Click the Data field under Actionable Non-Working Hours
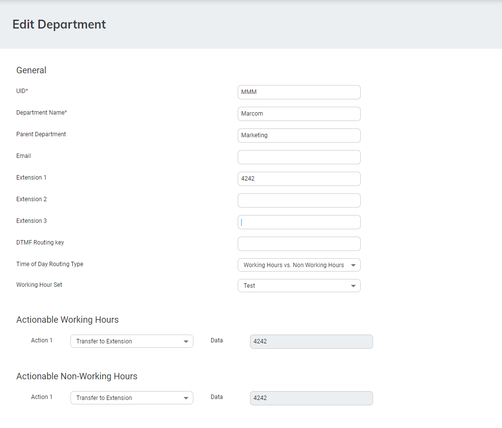 pyautogui.click(x=311, y=398)
